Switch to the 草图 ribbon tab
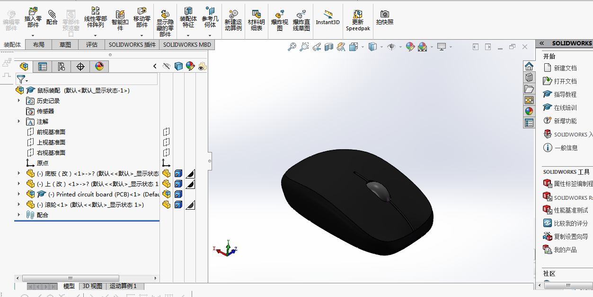The height and width of the screenshot is (297, 593). tap(65, 45)
